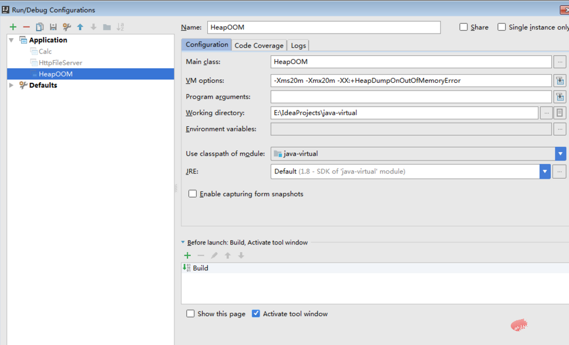Open the classpath module dropdown
Image resolution: width=569 pixels, height=345 pixels.
coord(560,154)
